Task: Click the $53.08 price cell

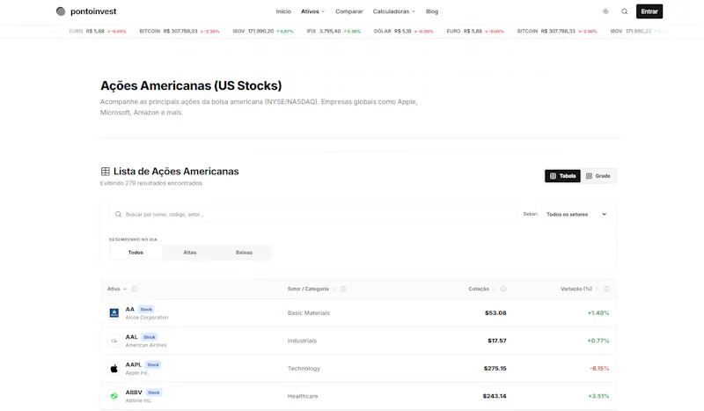Action: (495, 313)
